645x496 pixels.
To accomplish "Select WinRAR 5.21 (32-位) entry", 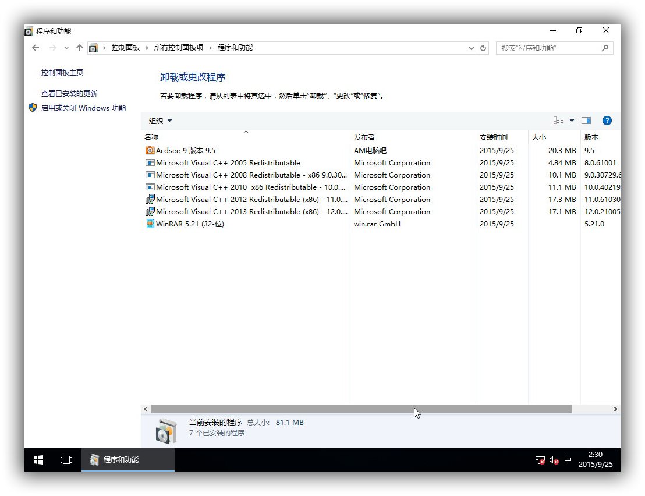I will pos(190,224).
